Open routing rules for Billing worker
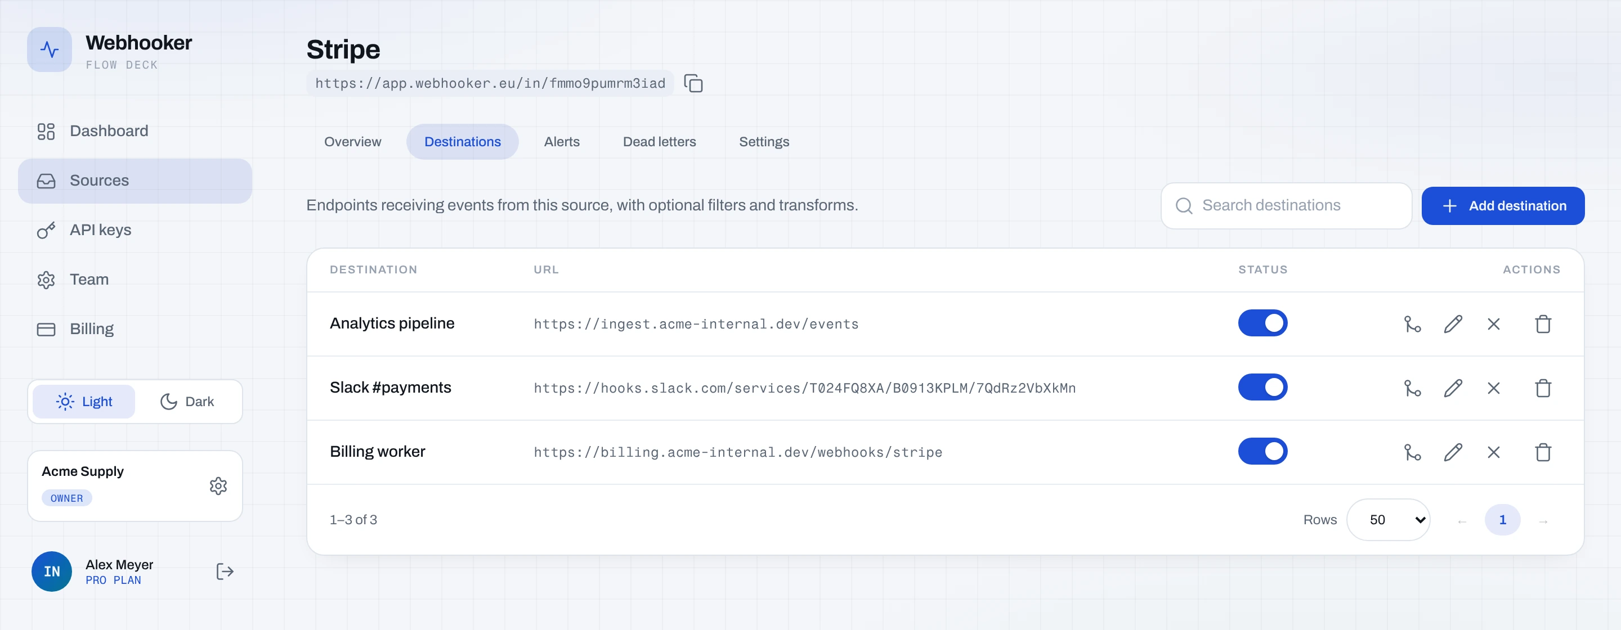 [1412, 452]
